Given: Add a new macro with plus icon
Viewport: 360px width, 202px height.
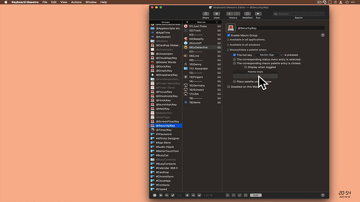Looking at the screenshot, I should (x=187, y=195).
